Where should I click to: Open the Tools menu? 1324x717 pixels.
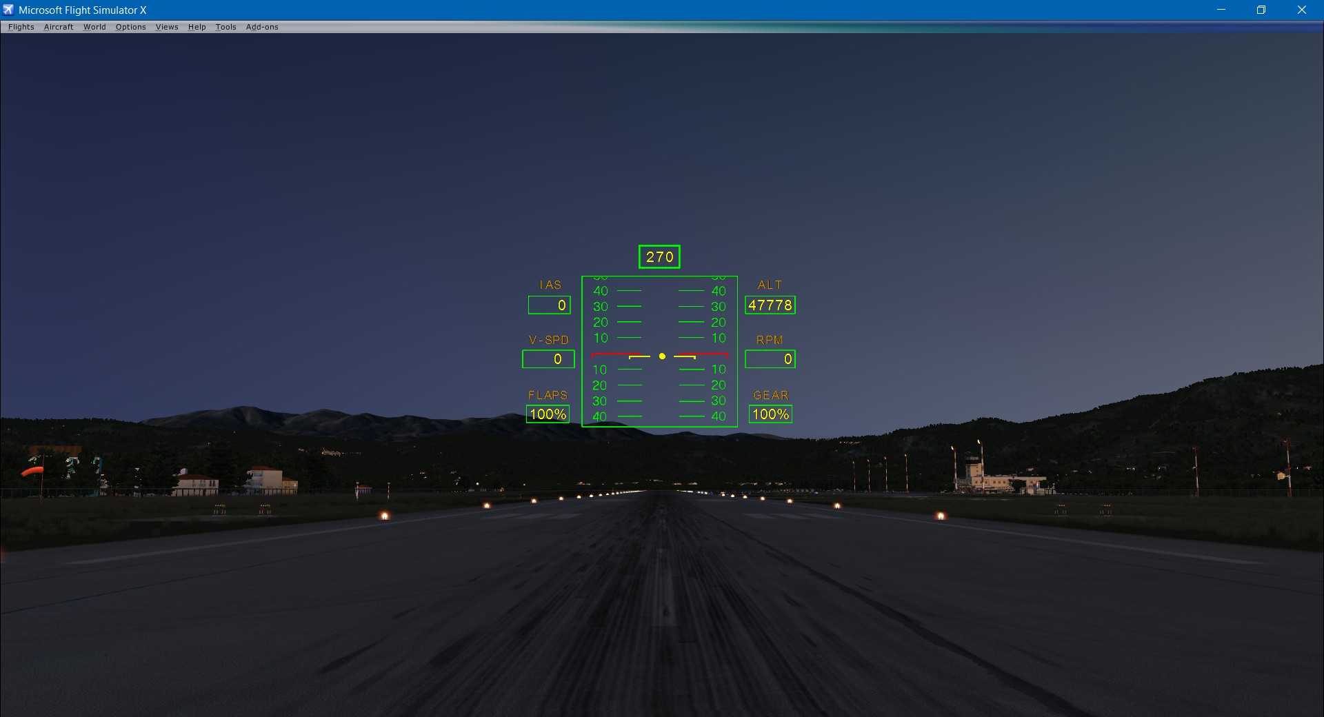(225, 27)
